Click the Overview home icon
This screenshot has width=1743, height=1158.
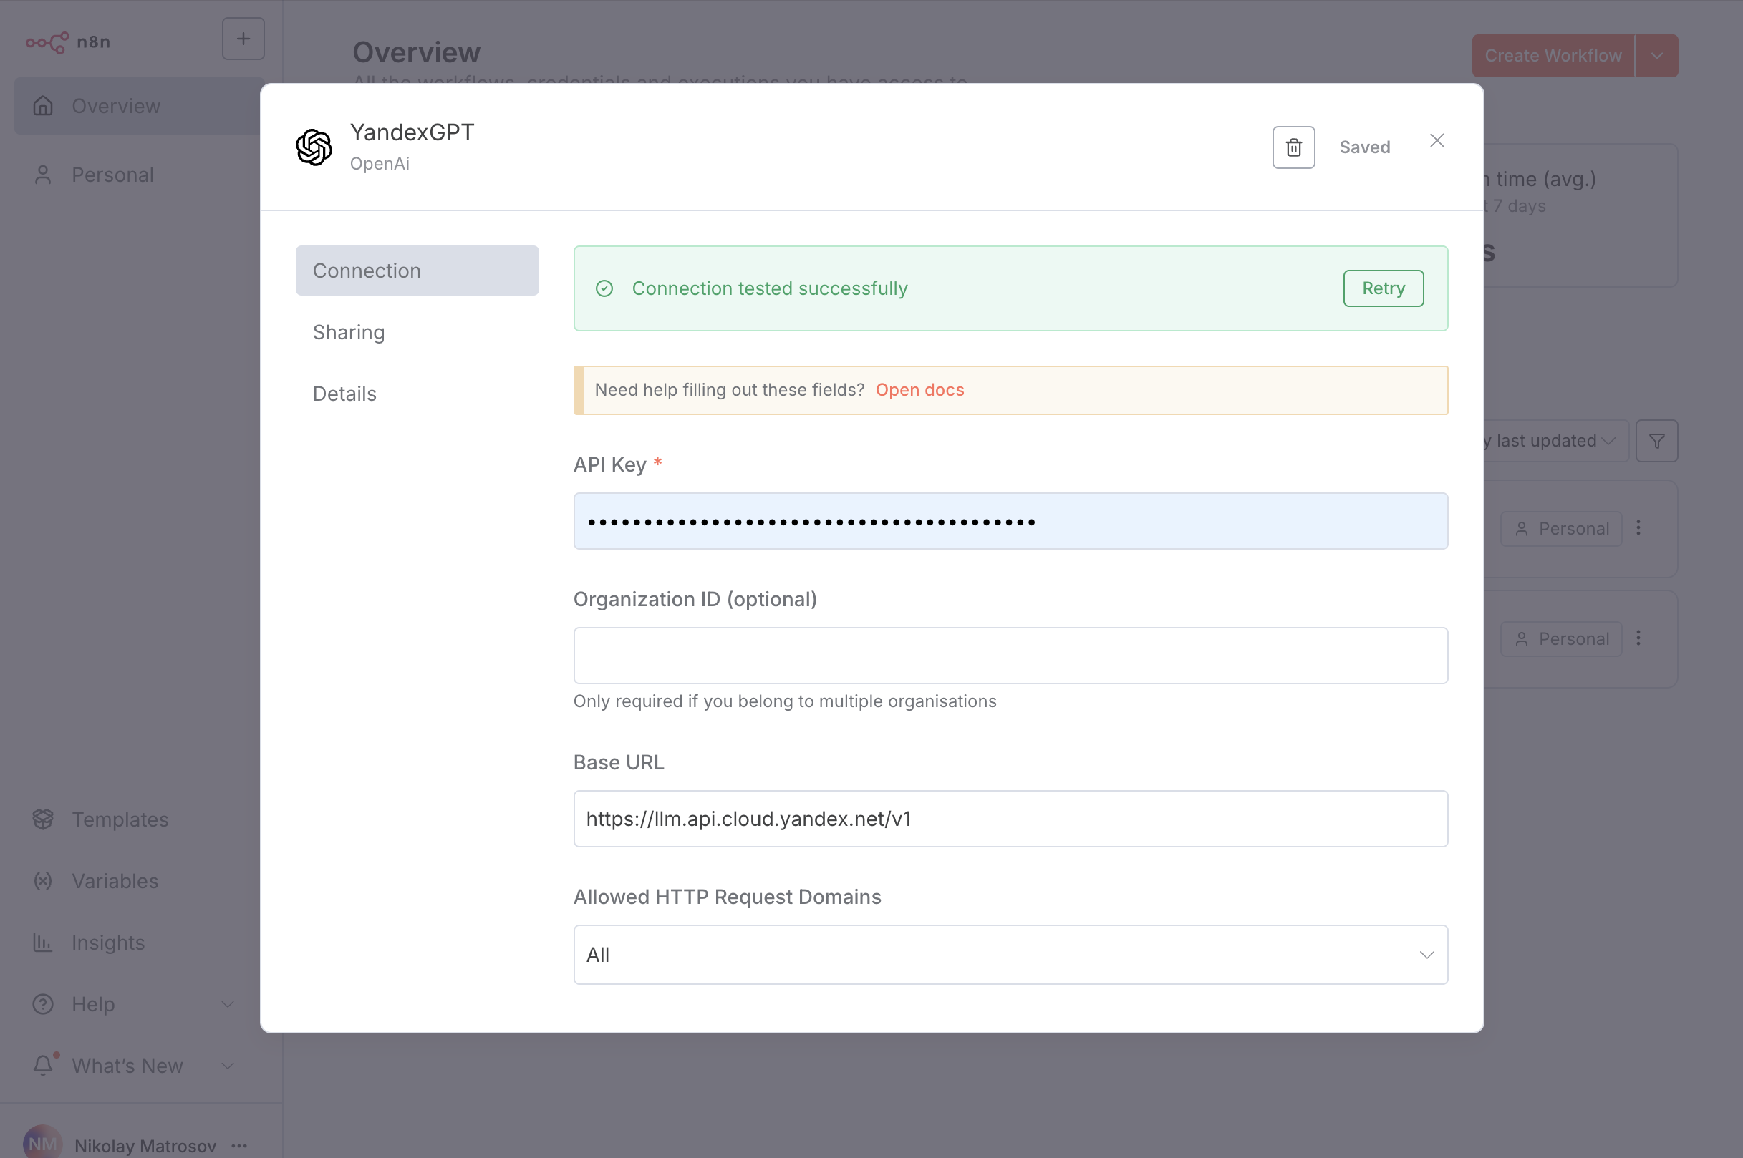(43, 107)
